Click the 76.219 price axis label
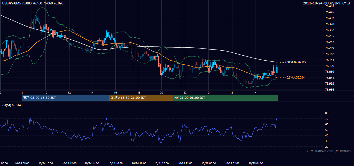This screenshot has width=354, height=166. click(x=329, y=48)
